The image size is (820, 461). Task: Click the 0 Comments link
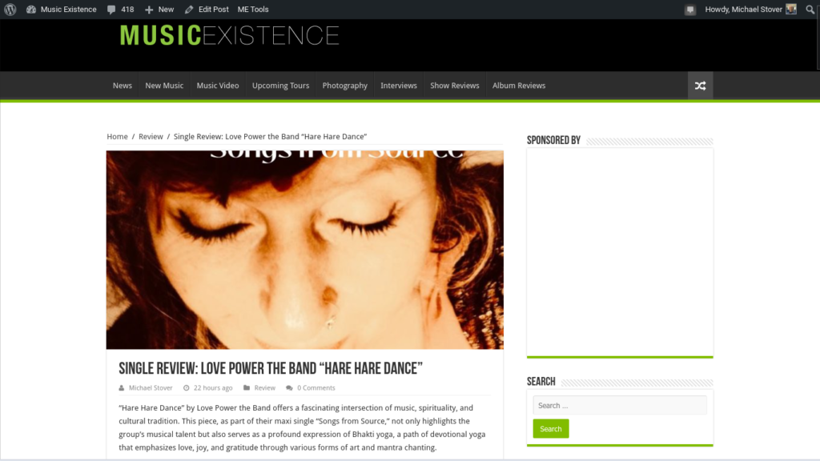pyautogui.click(x=316, y=388)
